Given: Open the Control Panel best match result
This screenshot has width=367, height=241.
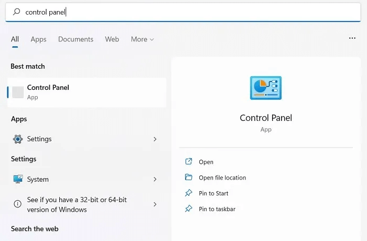Looking at the screenshot, I should tap(87, 92).
